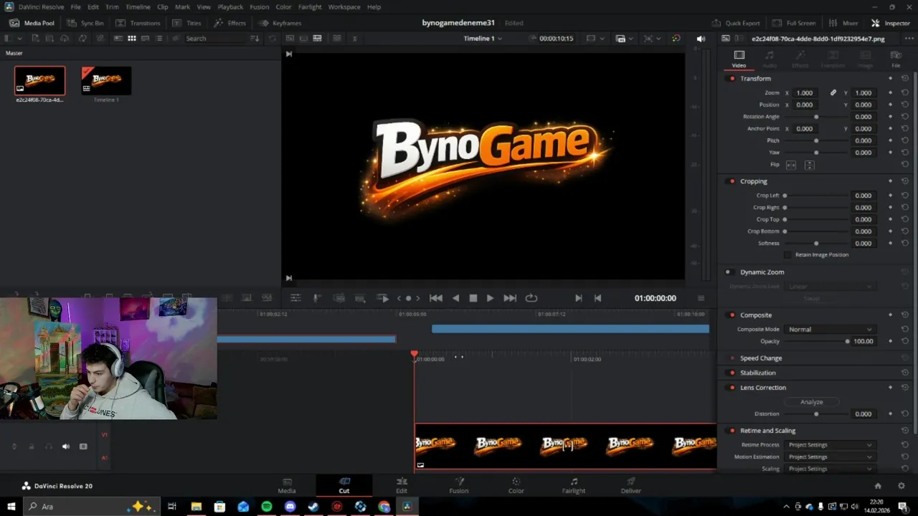
Task: Open the Effects panel
Action: pos(230,23)
